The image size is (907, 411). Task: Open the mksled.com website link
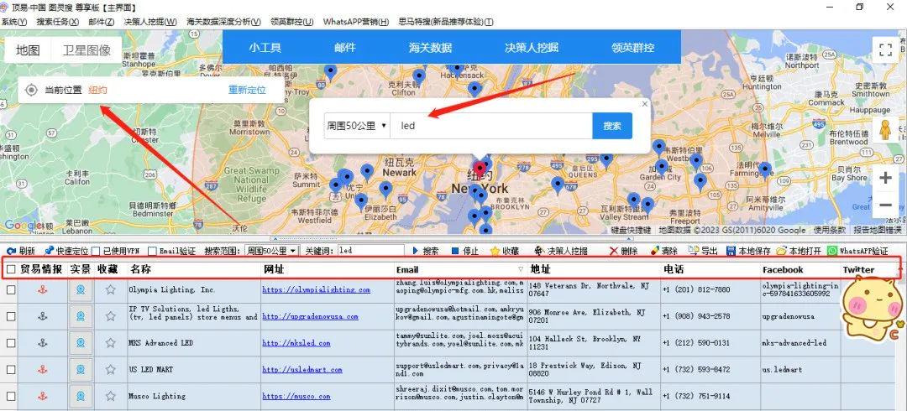pyautogui.click(x=296, y=343)
